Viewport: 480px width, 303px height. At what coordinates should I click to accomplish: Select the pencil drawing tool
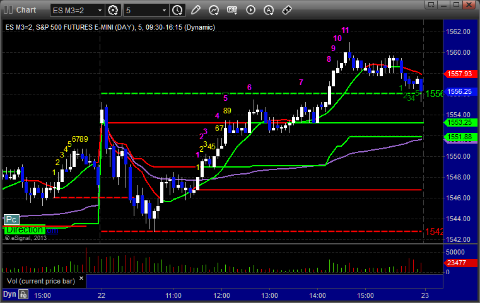(196, 10)
